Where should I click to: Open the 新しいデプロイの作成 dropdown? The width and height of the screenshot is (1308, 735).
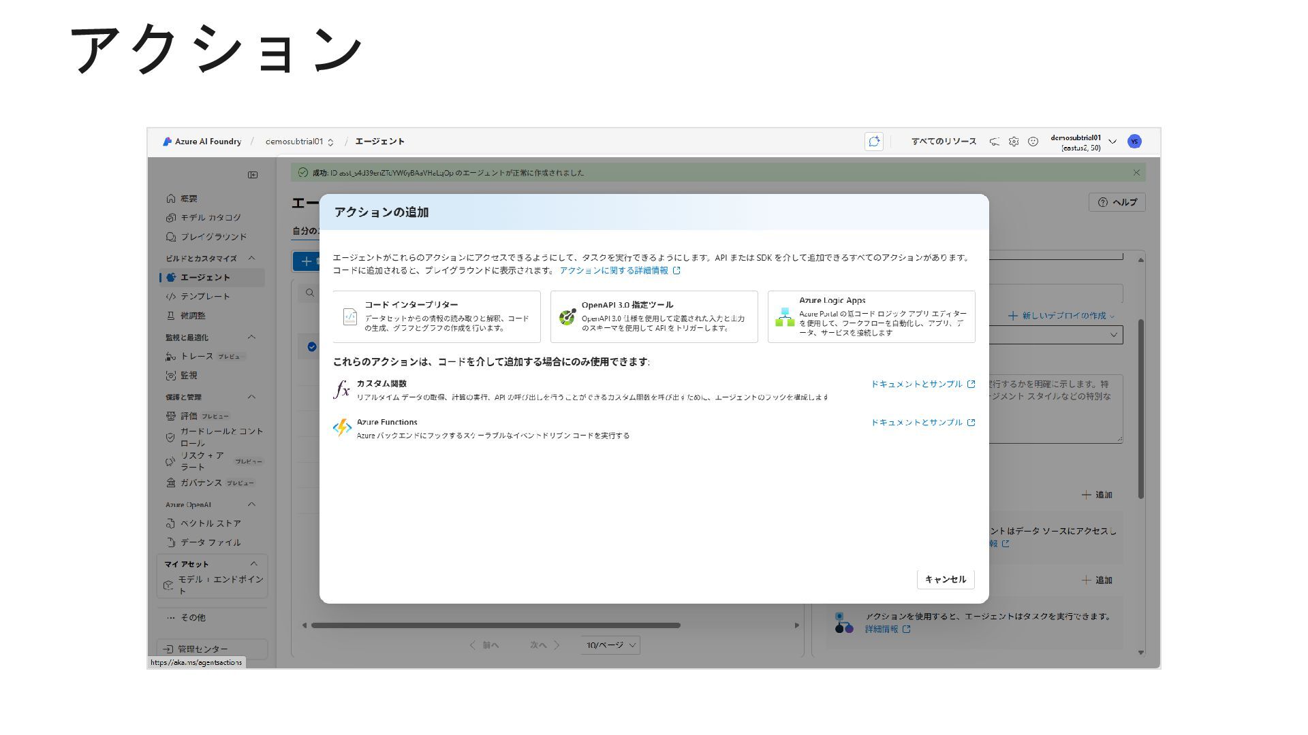coord(1061,316)
